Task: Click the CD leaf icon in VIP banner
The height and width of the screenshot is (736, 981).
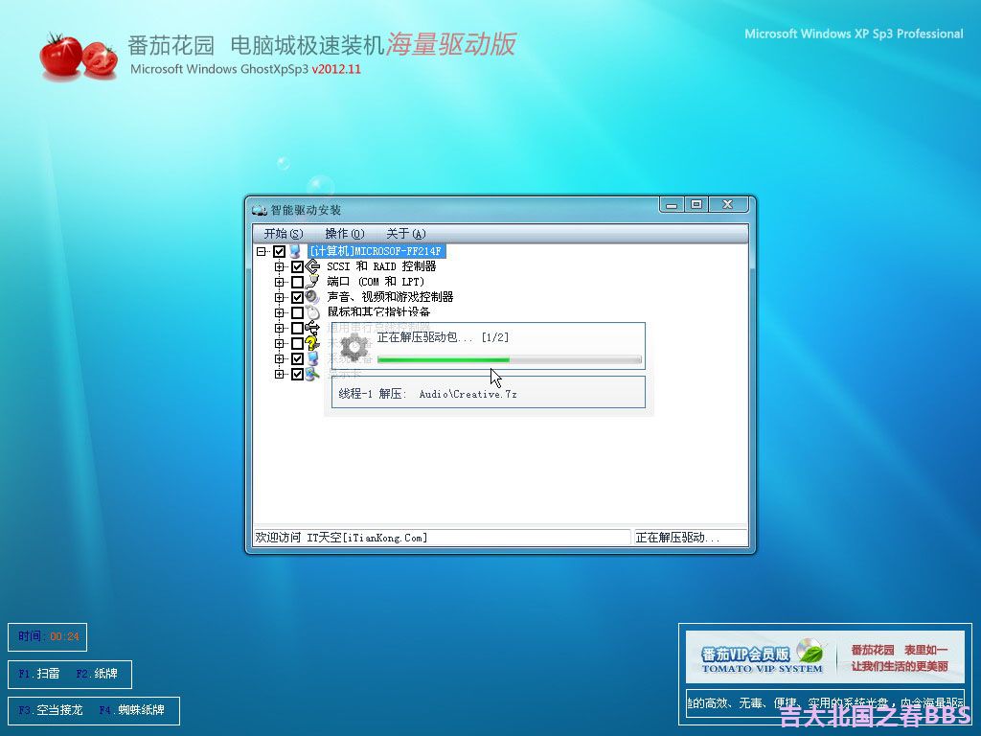Action: [810, 652]
